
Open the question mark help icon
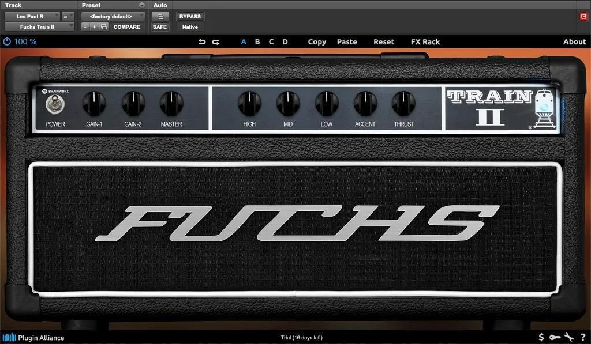[x=583, y=337]
